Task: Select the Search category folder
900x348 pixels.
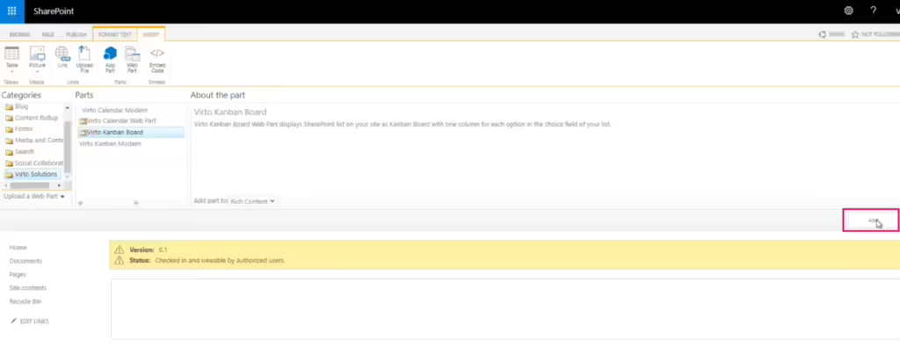Action: click(x=19, y=152)
